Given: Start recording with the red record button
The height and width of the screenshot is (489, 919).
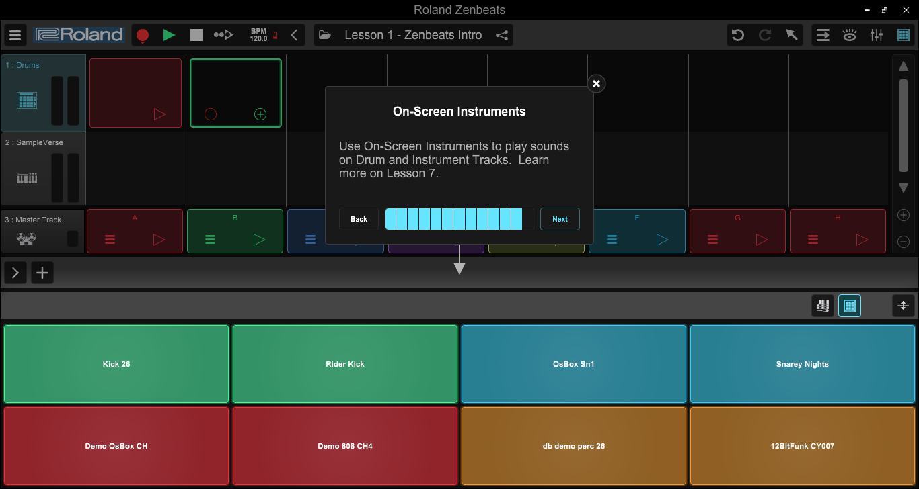Looking at the screenshot, I should pos(143,36).
